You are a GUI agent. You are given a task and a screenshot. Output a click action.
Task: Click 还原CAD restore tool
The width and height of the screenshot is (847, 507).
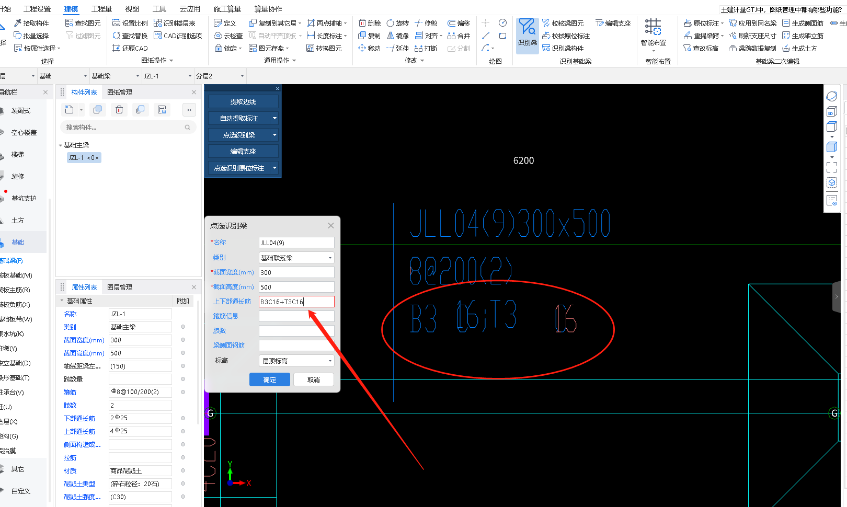pos(130,48)
